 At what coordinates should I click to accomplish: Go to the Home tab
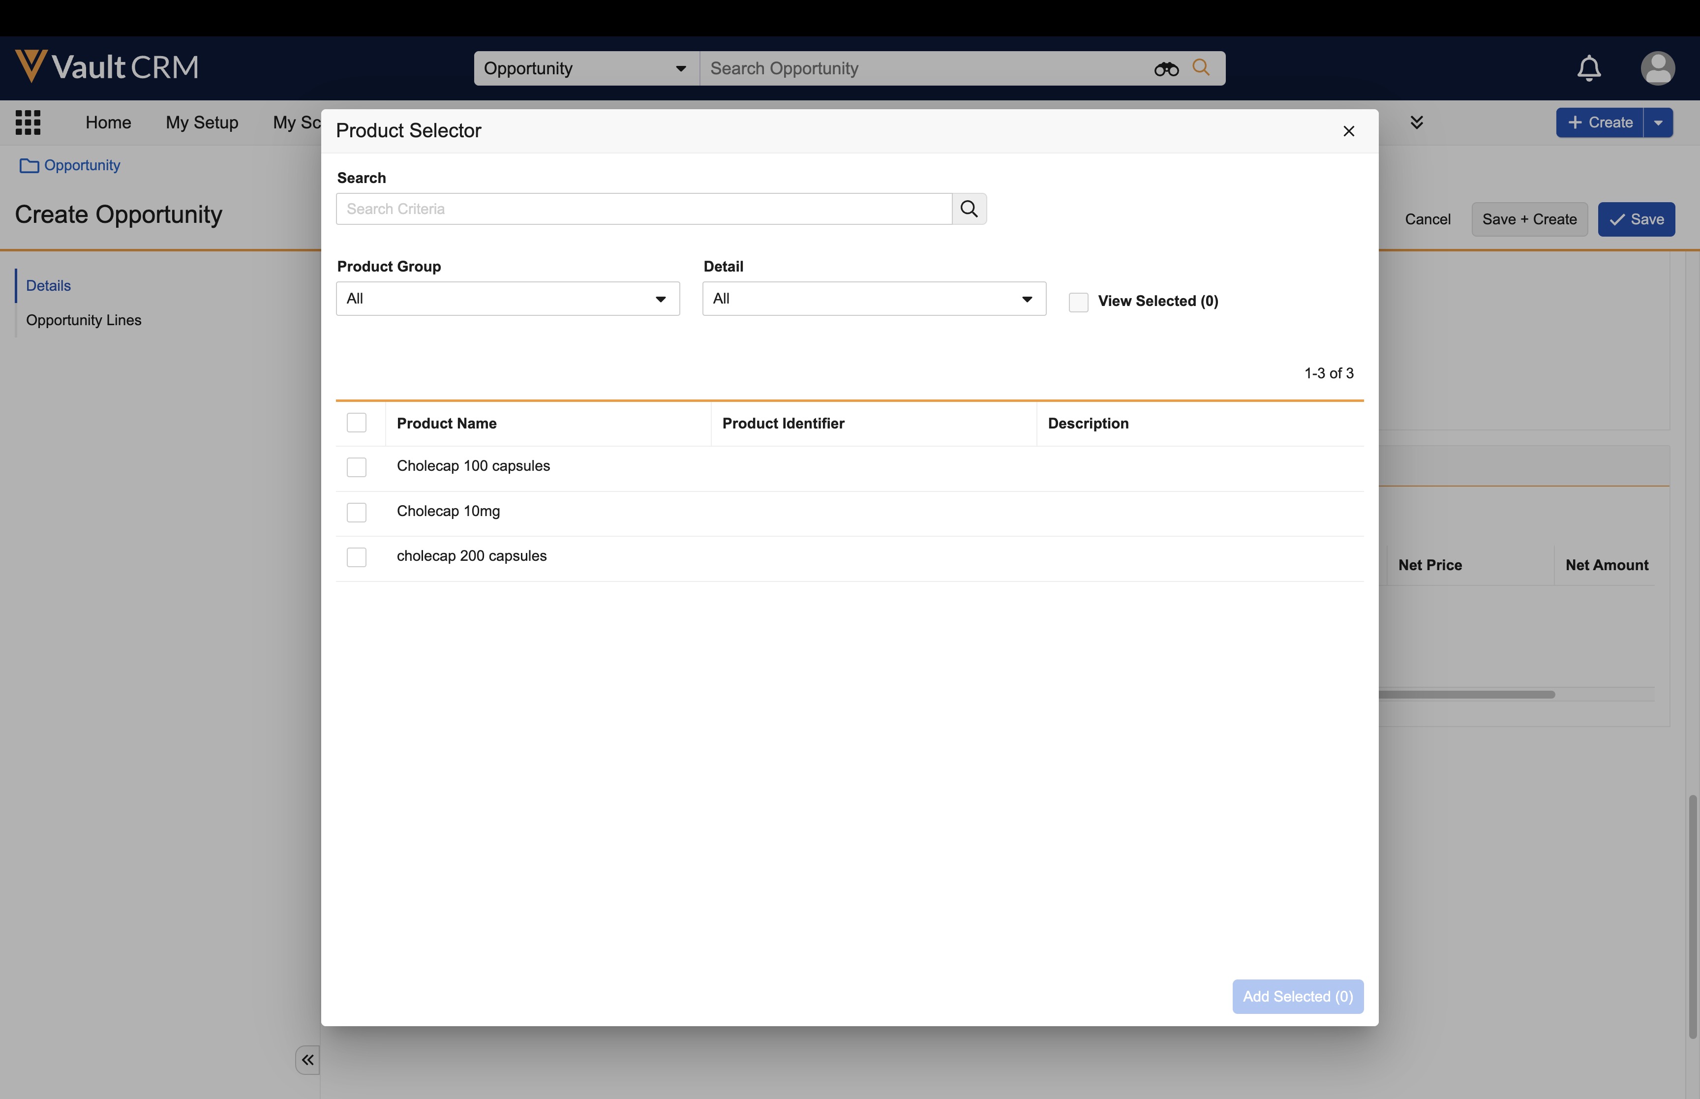point(108,123)
